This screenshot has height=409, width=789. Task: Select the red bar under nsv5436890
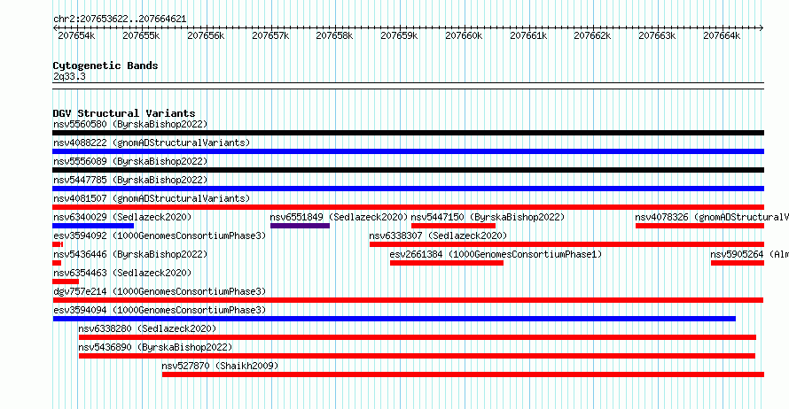[x=417, y=356]
